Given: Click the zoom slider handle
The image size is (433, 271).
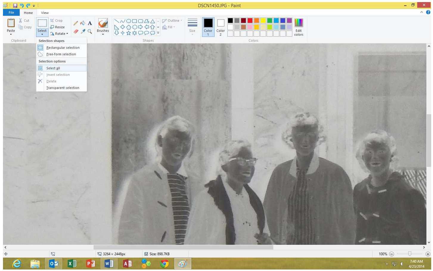Looking at the screenshot, I should [x=410, y=254].
